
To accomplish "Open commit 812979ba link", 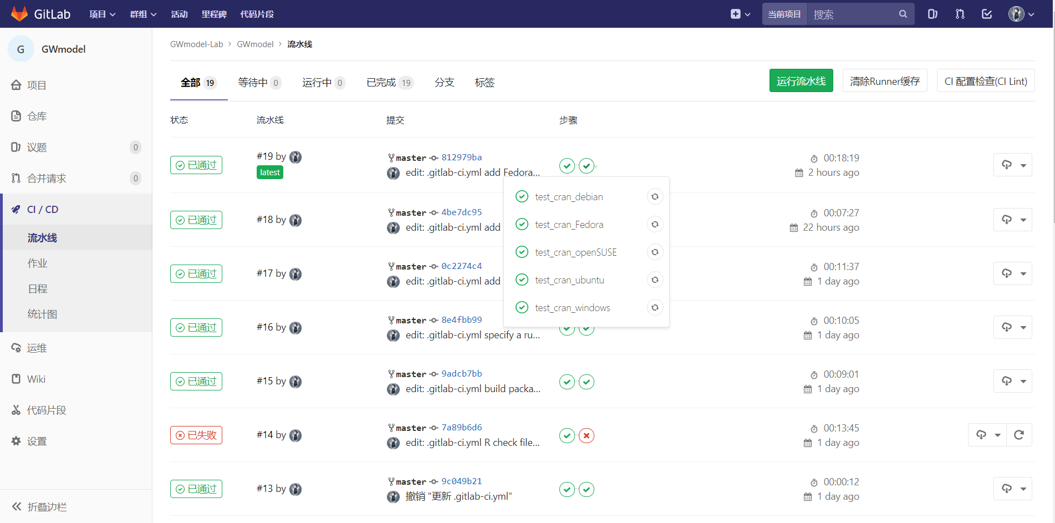I will click(x=461, y=158).
